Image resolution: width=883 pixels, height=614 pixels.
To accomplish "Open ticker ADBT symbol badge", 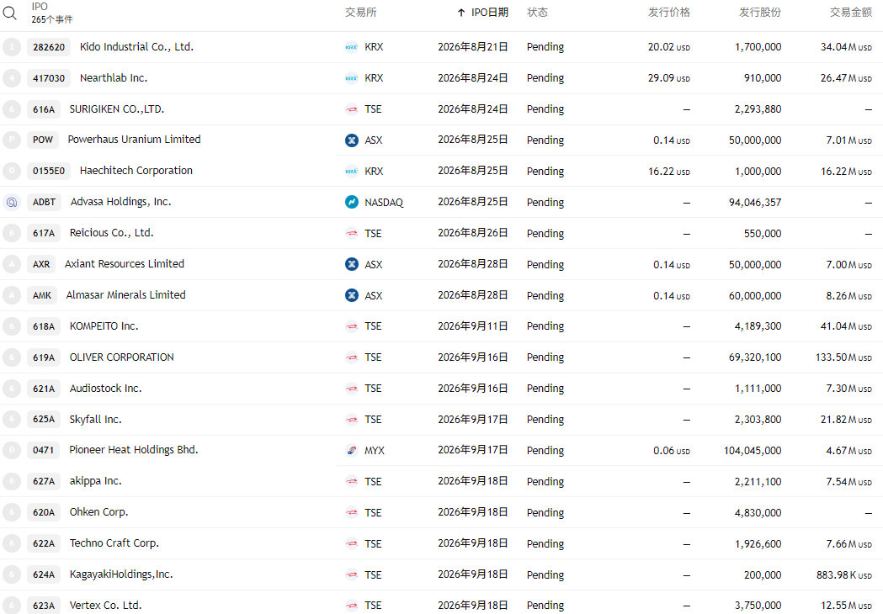I will [44, 202].
